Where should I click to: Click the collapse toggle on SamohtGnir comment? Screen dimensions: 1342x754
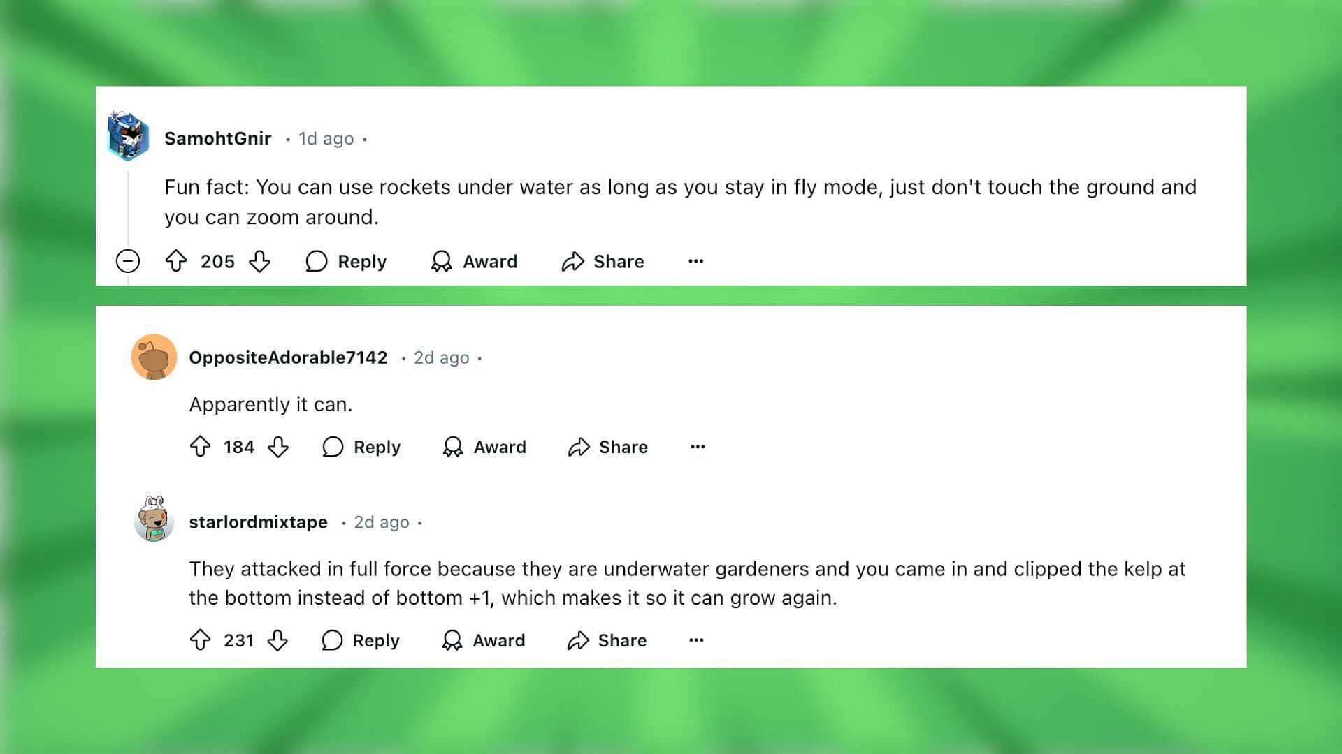coord(128,260)
